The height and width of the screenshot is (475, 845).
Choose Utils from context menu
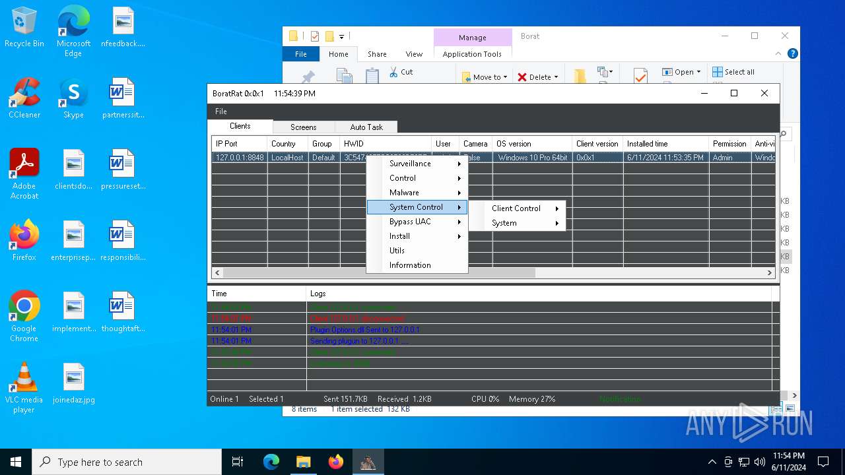[x=417, y=251]
